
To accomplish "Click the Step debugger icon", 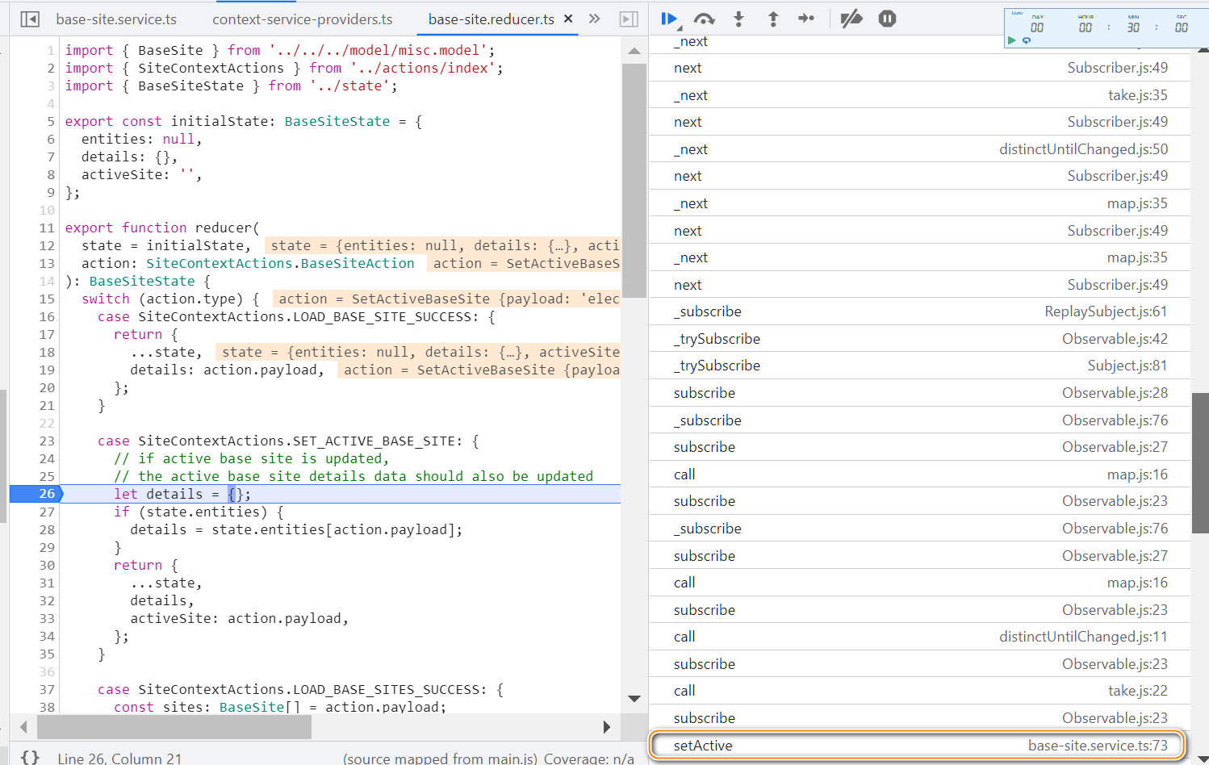I will pyautogui.click(x=806, y=19).
